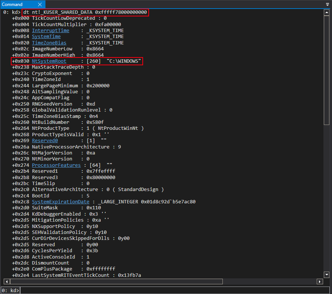Close the Command tab with X
332x294 pixels.
point(39,4)
